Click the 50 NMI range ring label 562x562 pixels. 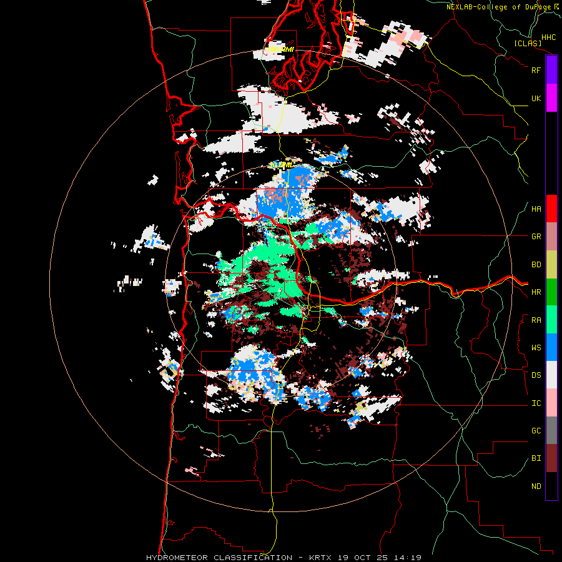tap(280, 165)
